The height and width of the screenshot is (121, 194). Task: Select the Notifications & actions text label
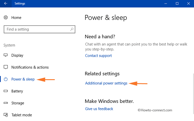click(30, 67)
